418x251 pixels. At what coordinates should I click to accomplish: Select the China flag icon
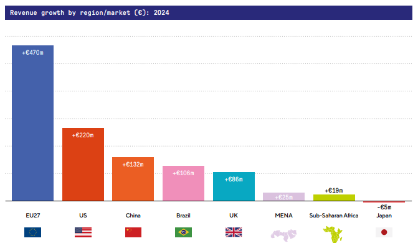[133, 232]
